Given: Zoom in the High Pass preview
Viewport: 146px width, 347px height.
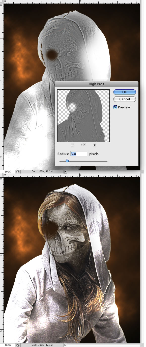Looking at the screenshot, I should click(x=94, y=145).
